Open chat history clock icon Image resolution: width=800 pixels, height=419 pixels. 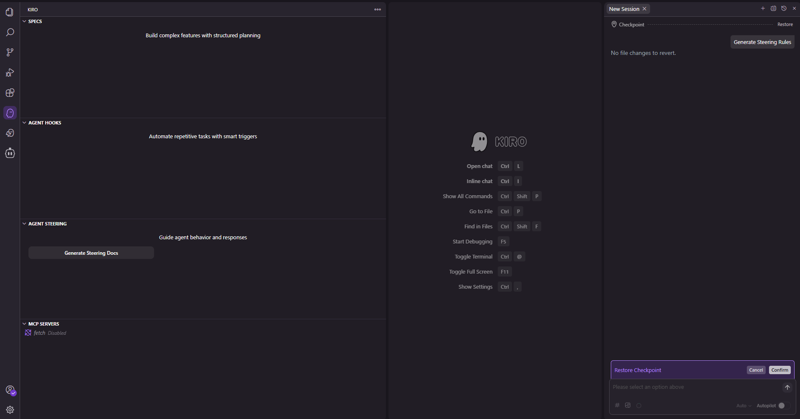pyautogui.click(x=784, y=8)
